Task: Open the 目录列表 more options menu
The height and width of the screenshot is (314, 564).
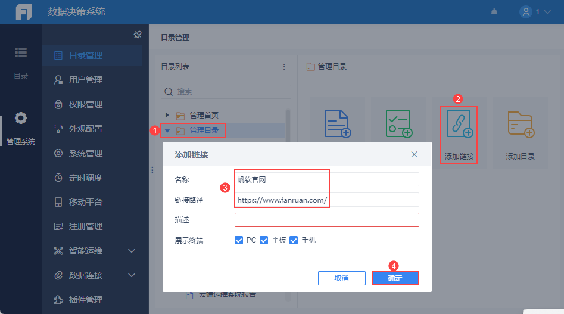Action: pyautogui.click(x=284, y=67)
